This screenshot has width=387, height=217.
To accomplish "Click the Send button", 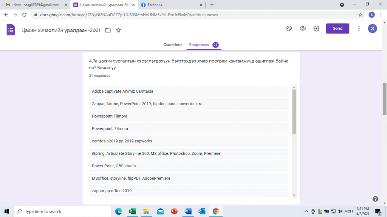I will (337, 29).
